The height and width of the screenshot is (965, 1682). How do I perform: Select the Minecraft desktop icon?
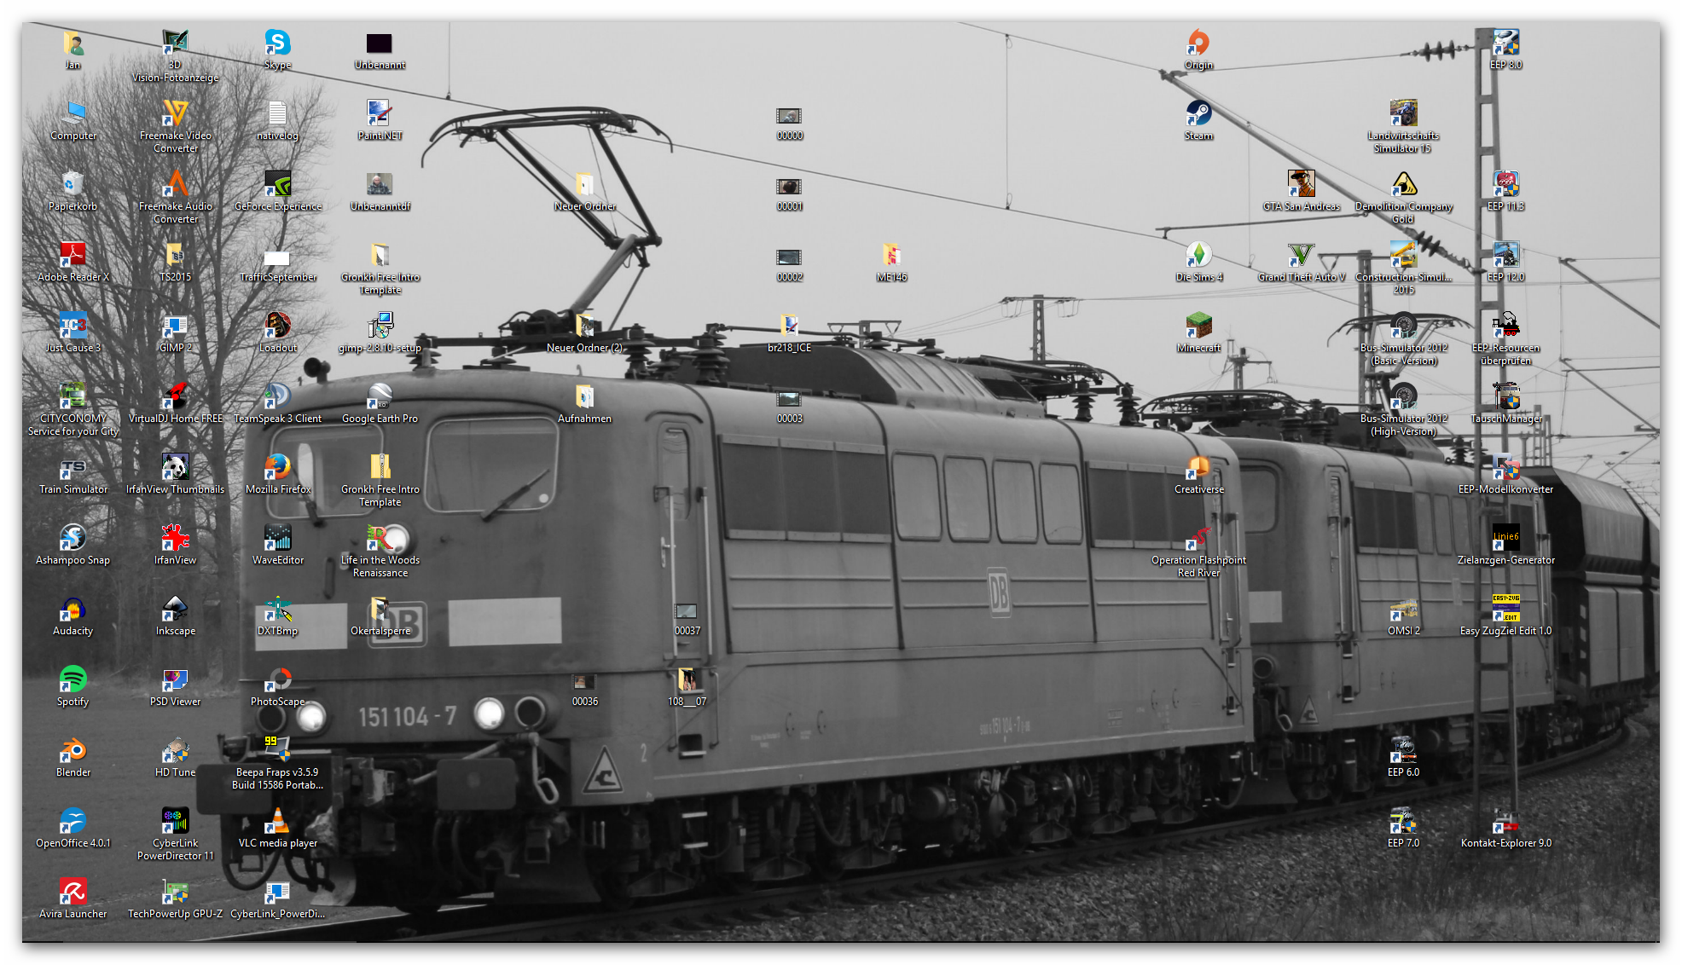pos(1198,326)
